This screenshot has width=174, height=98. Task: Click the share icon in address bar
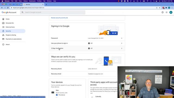pyautogui.click(x=157, y=8)
